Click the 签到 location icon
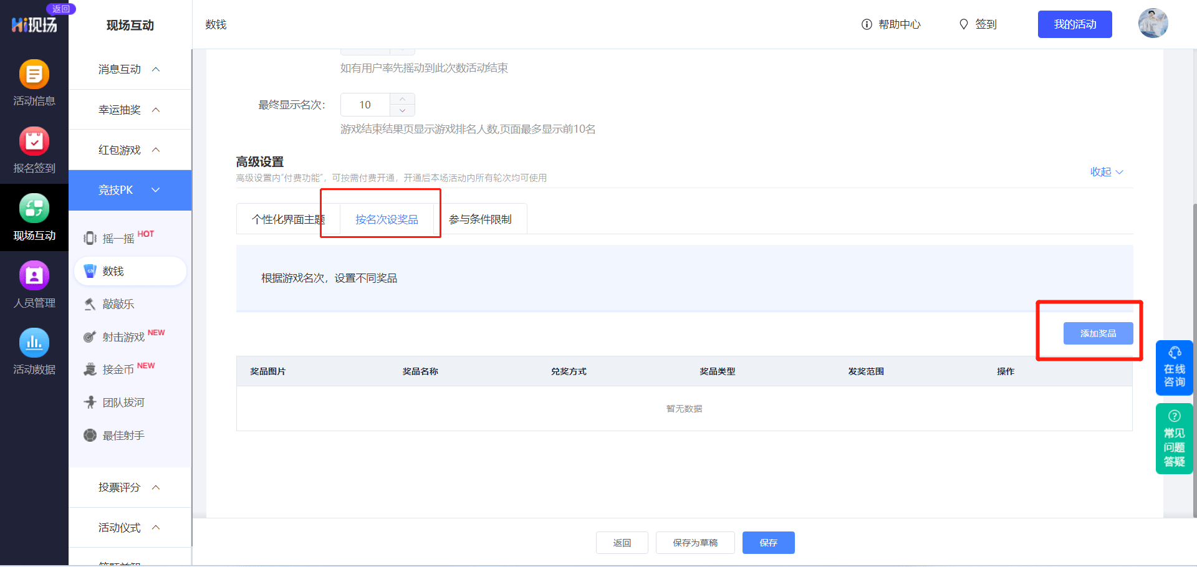 pyautogui.click(x=964, y=24)
